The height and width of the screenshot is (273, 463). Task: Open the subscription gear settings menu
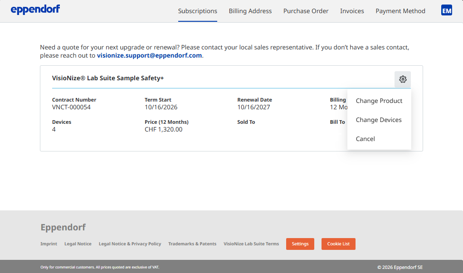coord(403,79)
